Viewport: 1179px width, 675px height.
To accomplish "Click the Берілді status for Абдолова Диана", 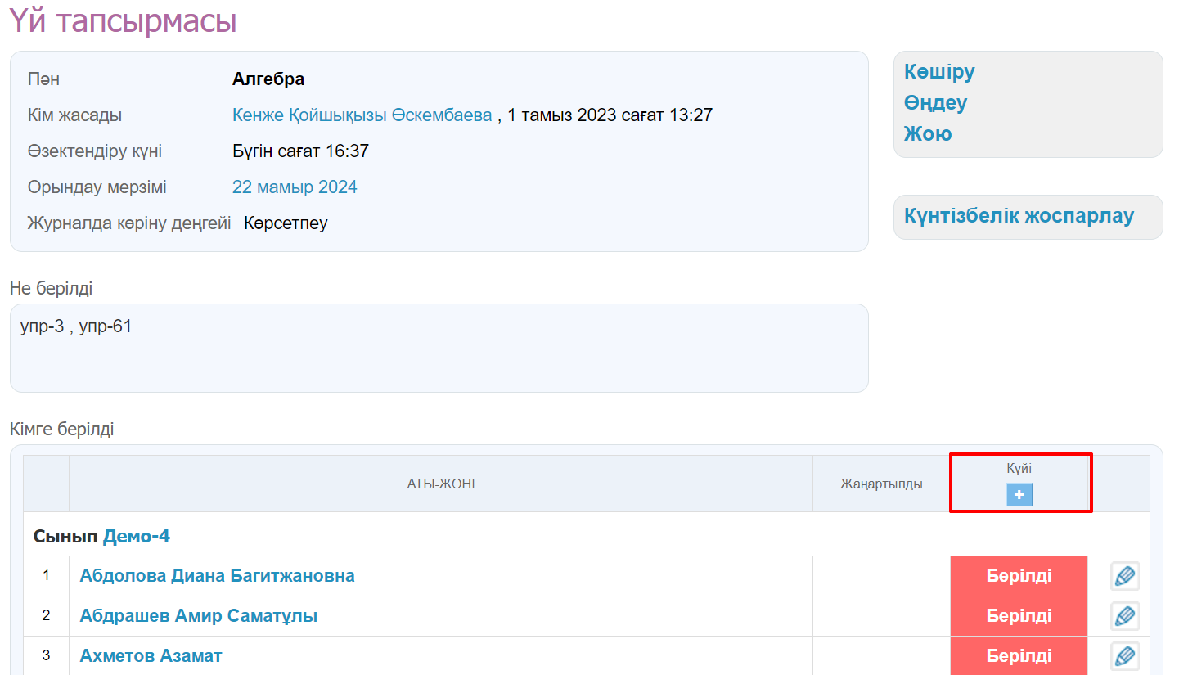I will pos(1019,576).
